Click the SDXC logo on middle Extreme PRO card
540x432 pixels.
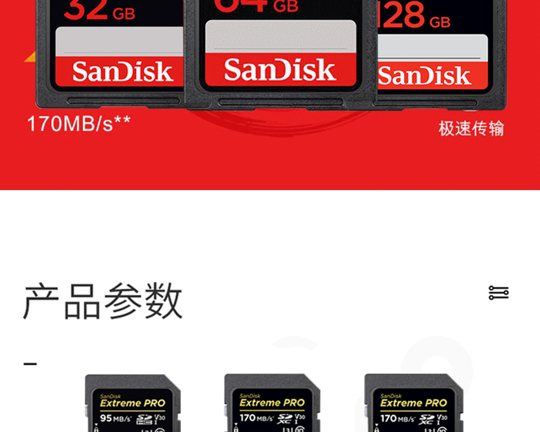(x=285, y=419)
